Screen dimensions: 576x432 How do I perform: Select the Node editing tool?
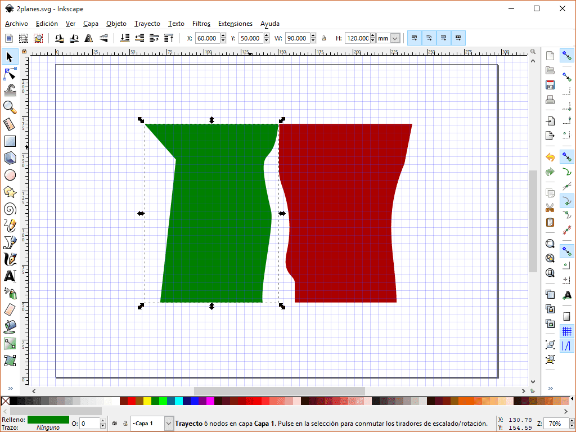tap(10, 74)
